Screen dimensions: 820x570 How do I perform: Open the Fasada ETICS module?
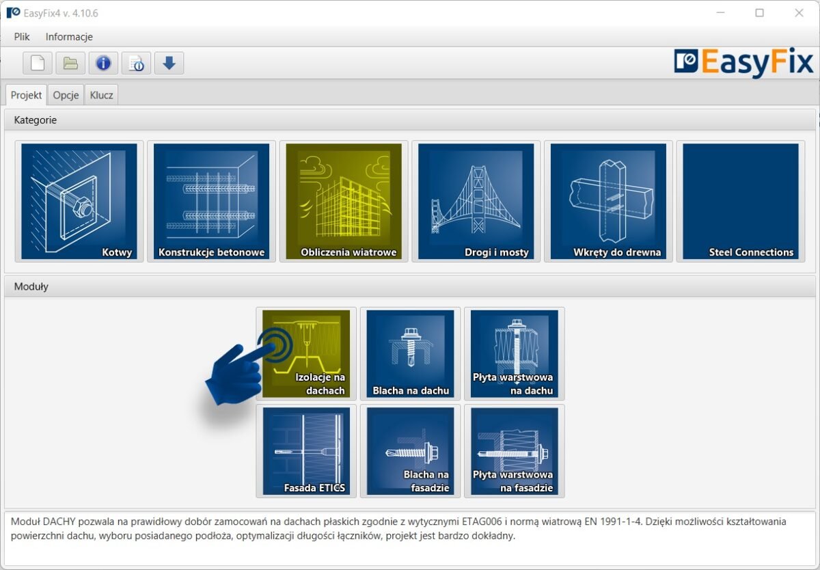coord(306,451)
